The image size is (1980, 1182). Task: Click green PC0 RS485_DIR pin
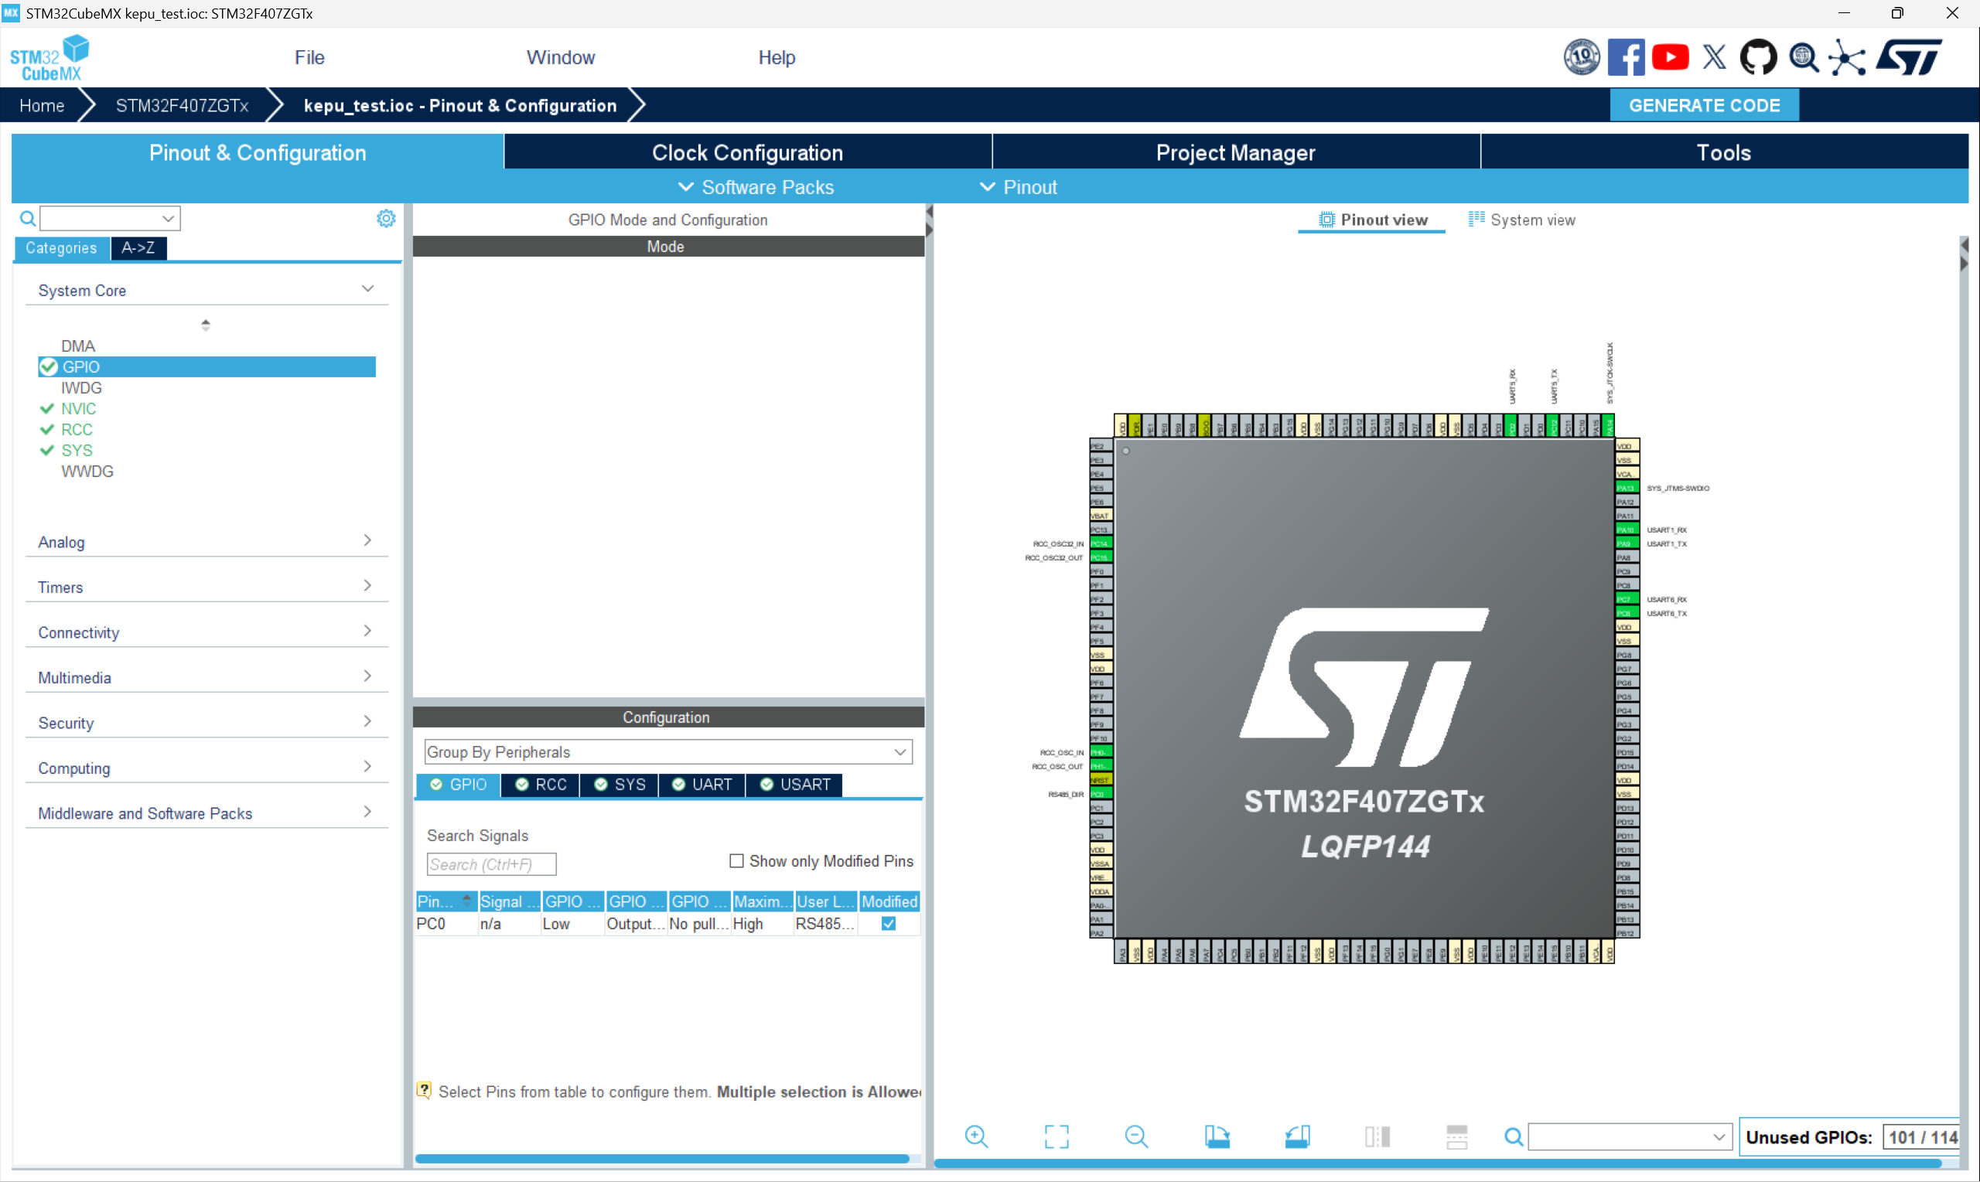coord(1101,794)
